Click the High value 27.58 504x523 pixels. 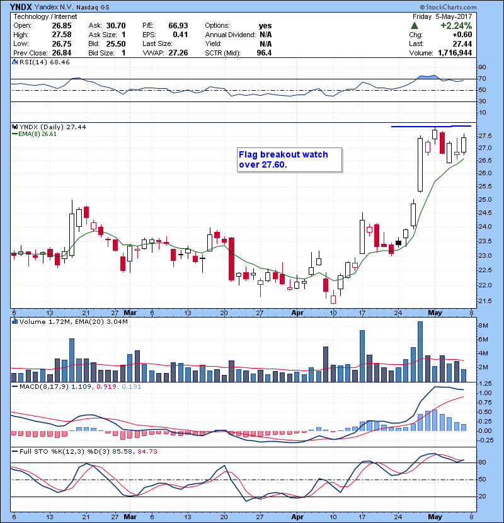[62, 35]
